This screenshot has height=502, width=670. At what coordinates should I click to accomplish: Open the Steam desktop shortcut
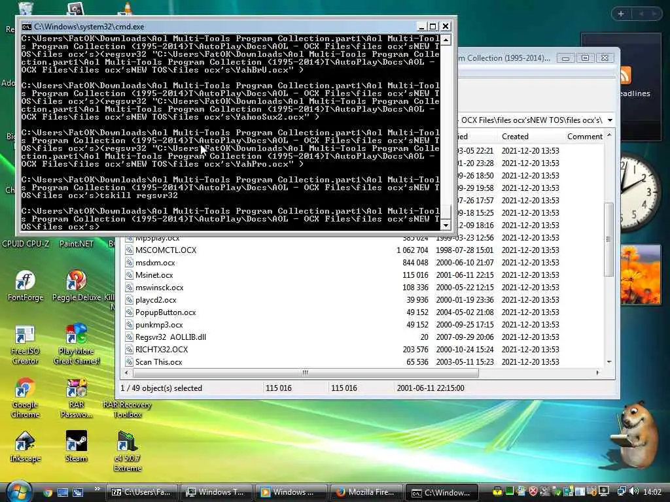click(x=77, y=446)
